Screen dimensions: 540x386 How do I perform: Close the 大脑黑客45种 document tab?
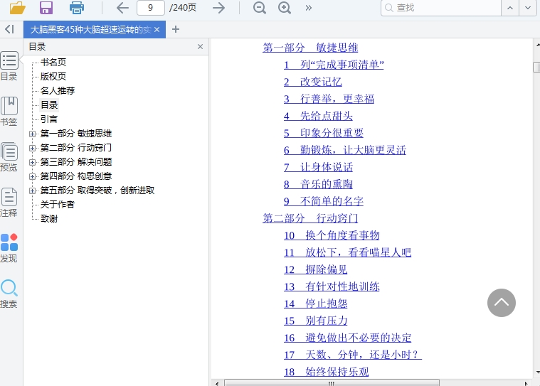click(x=157, y=30)
